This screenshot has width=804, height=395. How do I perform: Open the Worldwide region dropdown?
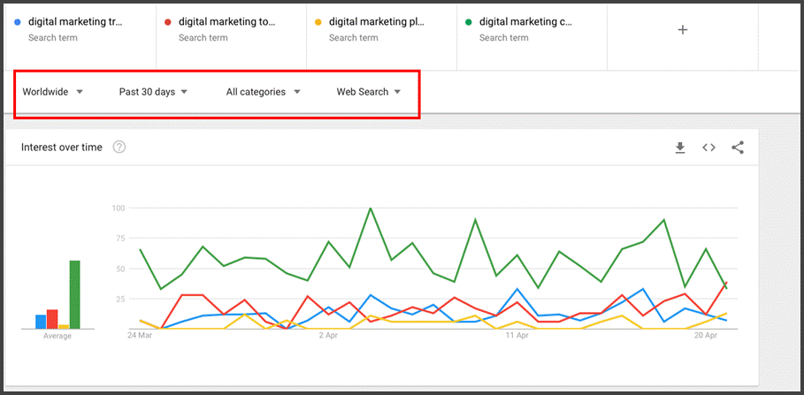click(53, 92)
